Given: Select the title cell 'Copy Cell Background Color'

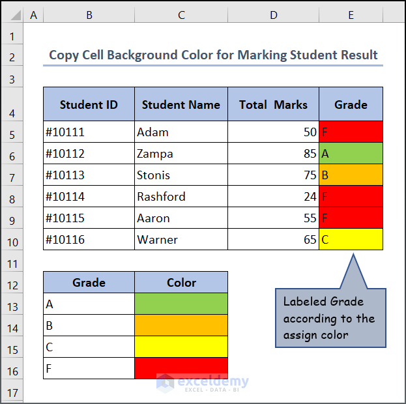Looking at the screenshot, I should click(x=213, y=55).
